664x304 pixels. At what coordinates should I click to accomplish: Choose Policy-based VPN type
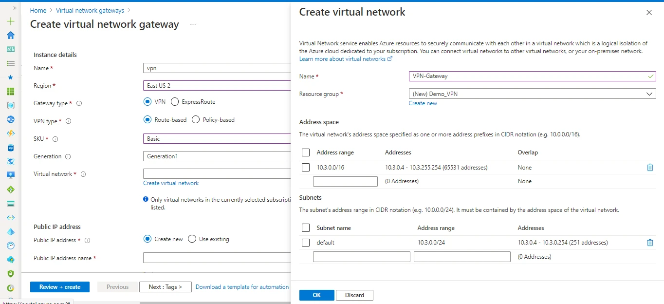click(196, 120)
